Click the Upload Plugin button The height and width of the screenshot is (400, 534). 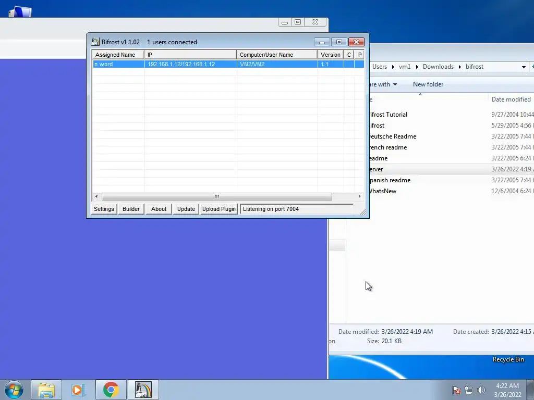click(219, 209)
